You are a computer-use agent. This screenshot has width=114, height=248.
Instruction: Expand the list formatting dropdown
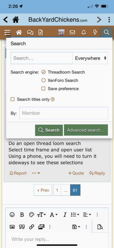(75, 215)
